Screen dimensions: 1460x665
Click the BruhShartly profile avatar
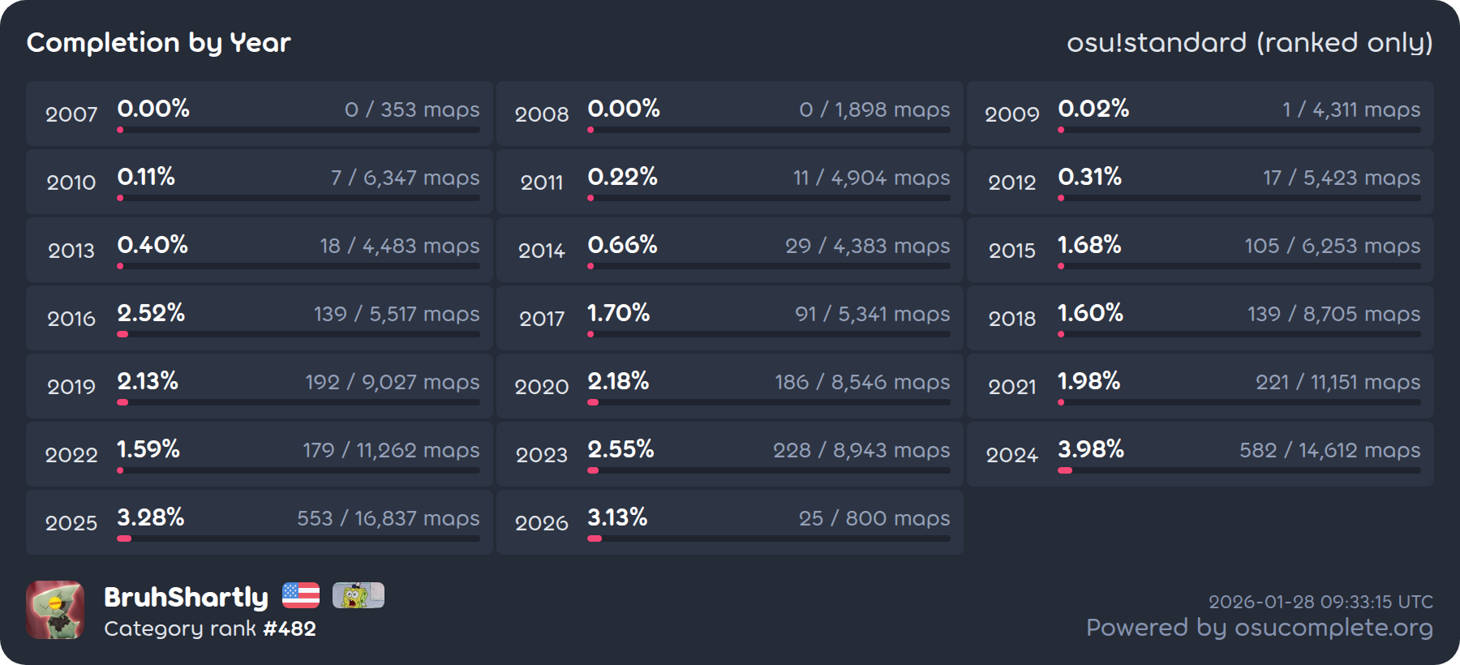pos(55,610)
